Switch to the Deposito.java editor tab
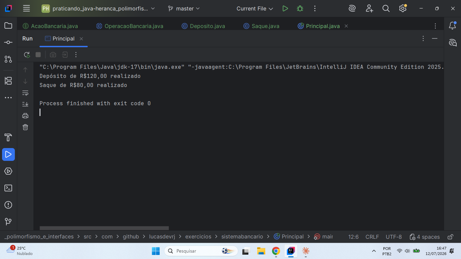 (x=204, y=26)
